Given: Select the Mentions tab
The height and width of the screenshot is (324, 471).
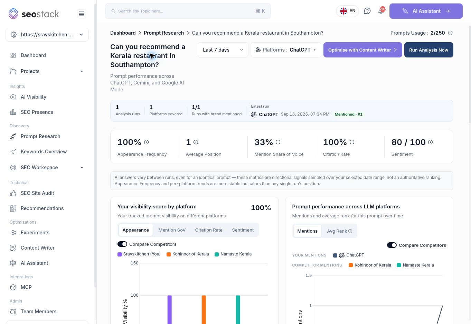Looking at the screenshot, I should click(308, 231).
